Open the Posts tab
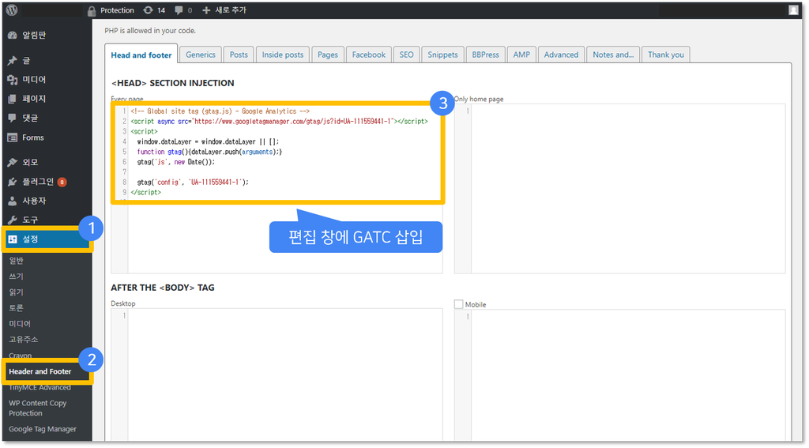Screen dimensions: 809x448 pos(239,55)
